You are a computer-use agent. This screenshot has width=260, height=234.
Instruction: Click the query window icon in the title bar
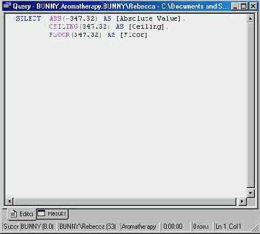pyautogui.click(x=7, y=6)
